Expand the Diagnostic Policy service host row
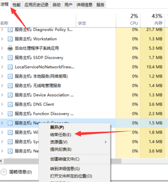 tap(2, 30)
